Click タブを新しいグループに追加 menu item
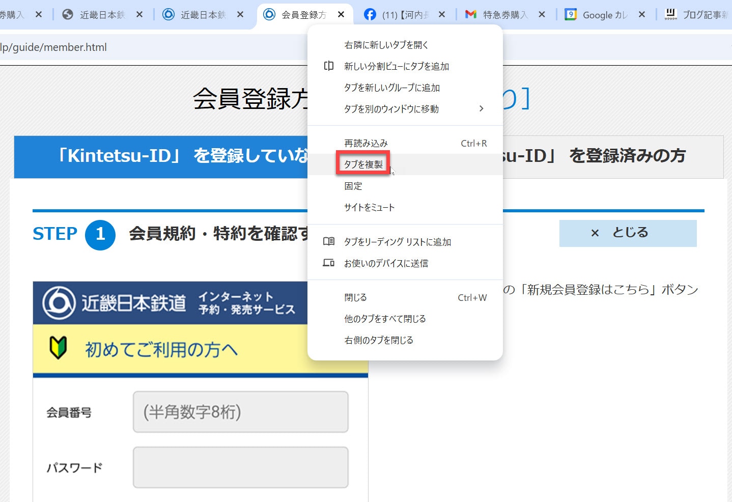732x502 pixels. pos(391,88)
